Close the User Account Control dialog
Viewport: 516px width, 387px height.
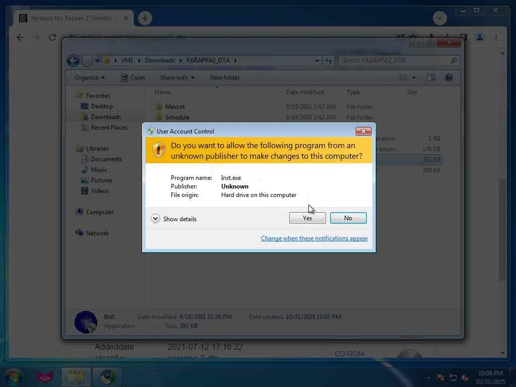tap(363, 132)
